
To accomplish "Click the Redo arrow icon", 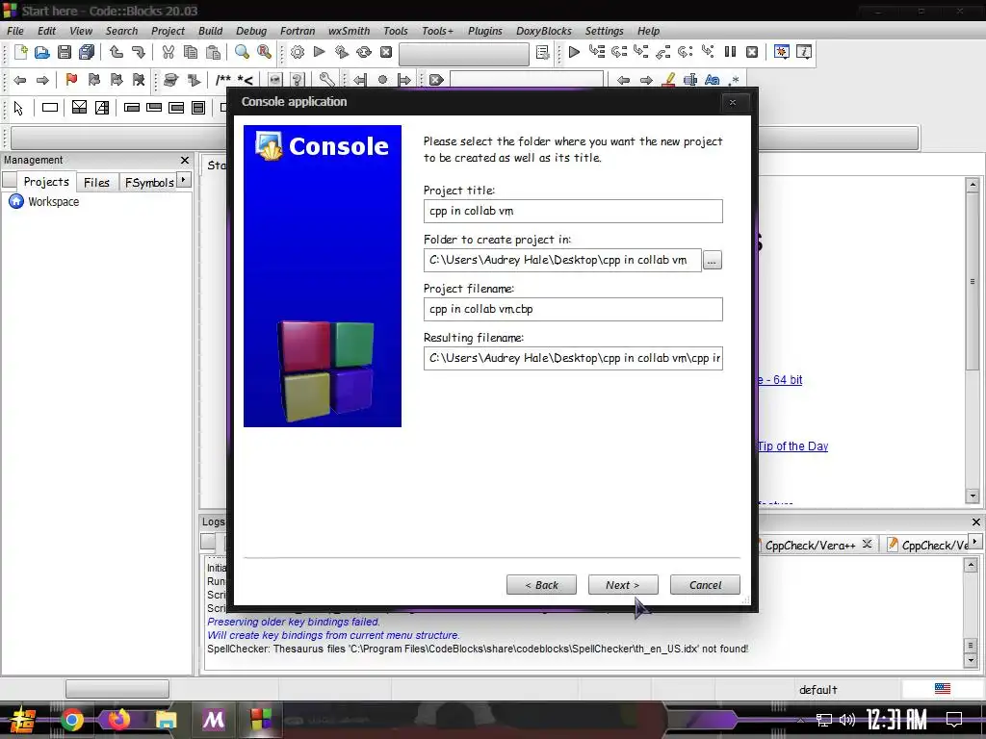I will coord(139,52).
